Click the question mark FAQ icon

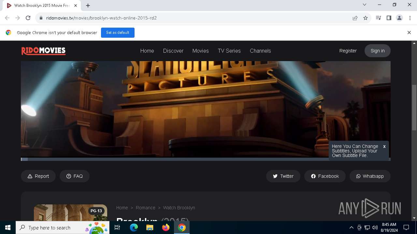tap(69, 176)
